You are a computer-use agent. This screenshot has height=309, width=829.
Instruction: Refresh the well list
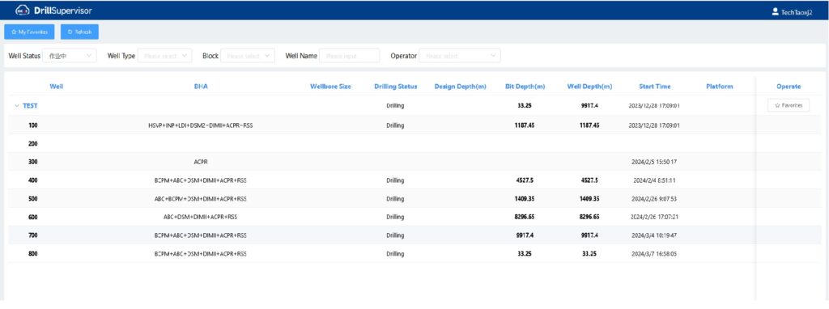[x=80, y=32]
